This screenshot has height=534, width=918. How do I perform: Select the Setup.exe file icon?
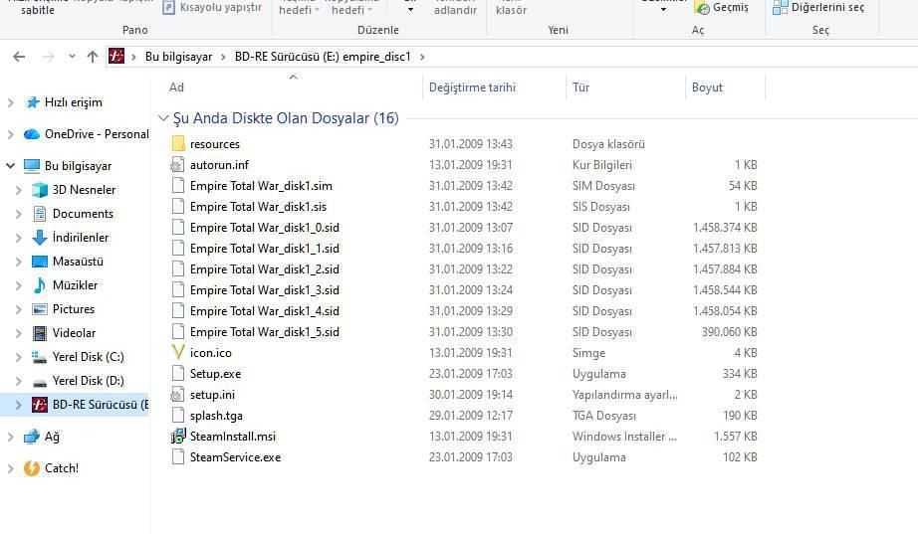pos(178,374)
